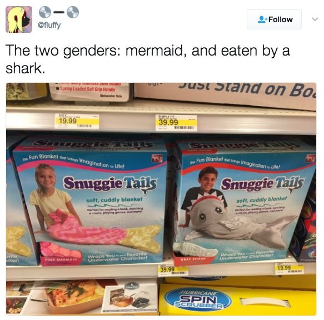324x320 pixels.
Task: Click the As Seen On TV badge on shark box
Action: (310, 158)
